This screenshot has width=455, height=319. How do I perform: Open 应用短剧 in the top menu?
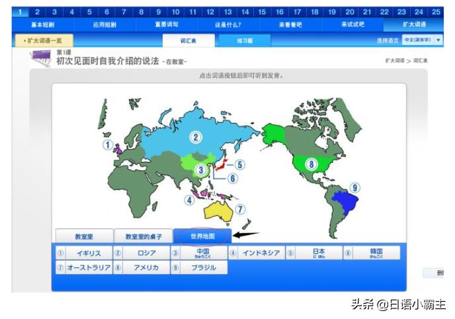coord(104,24)
